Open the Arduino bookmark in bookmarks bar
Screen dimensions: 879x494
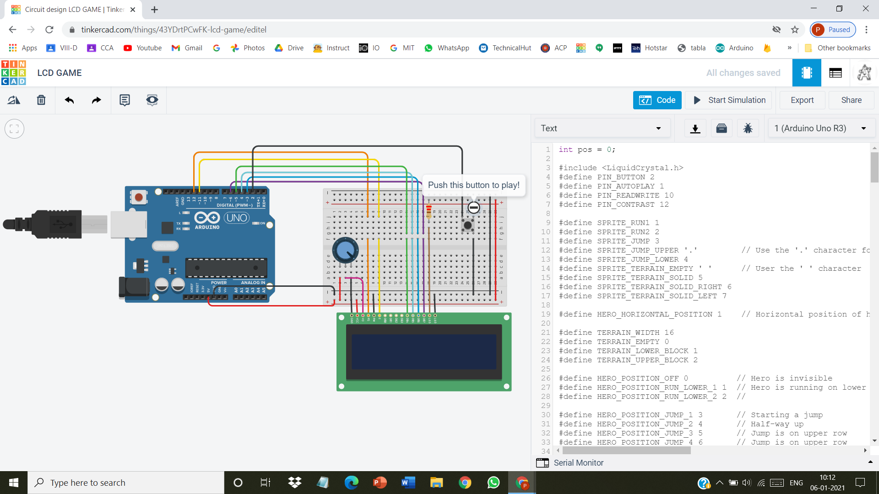click(734, 48)
